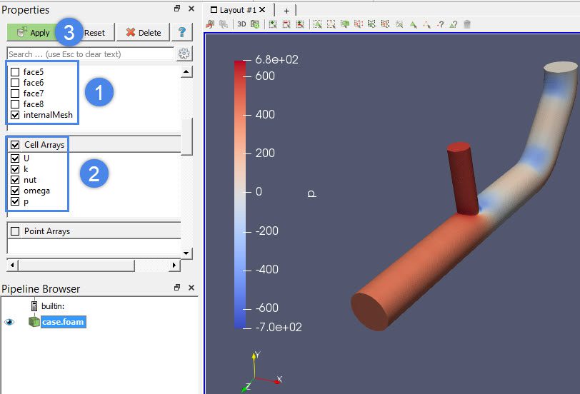Viewport: 580px width, 394px height.
Task: Click the Delete button
Action: pyautogui.click(x=143, y=33)
